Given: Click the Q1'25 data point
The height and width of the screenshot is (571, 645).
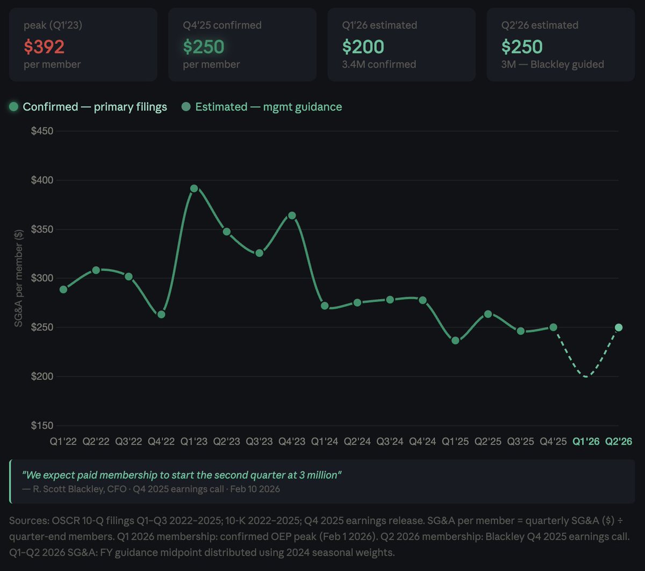Looking at the screenshot, I should [x=455, y=341].
